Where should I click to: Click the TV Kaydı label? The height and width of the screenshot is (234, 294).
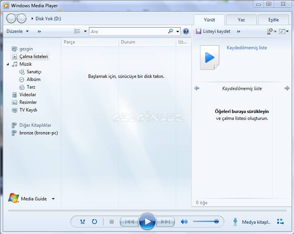pos(28,110)
